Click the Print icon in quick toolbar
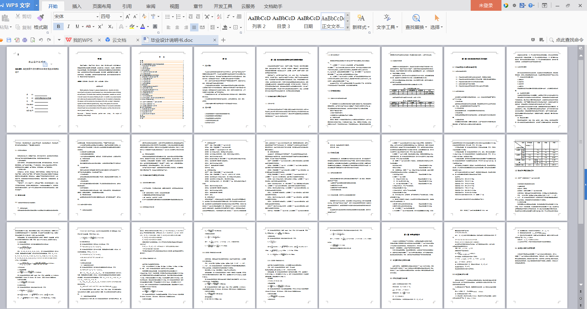 [25, 40]
